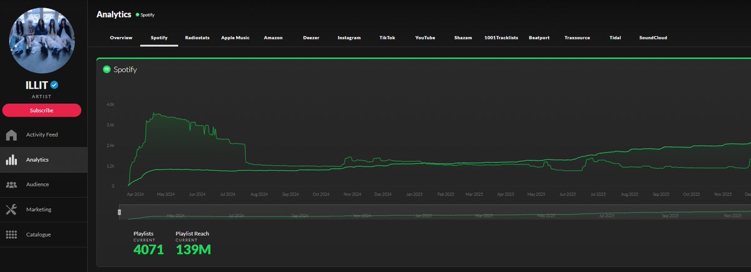This screenshot has height=272, width=751.
Task: Open the Marketing tools icon
Action: tap(11, 209)
